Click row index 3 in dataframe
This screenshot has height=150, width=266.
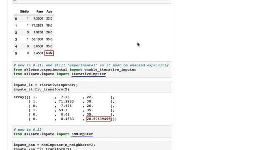pyautogui.click(x=16, y=40)
